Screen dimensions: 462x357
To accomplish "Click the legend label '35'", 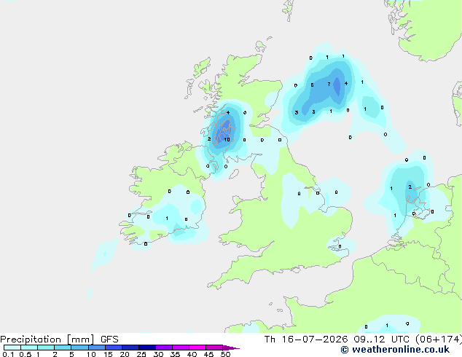I will (x=175, y=354).
